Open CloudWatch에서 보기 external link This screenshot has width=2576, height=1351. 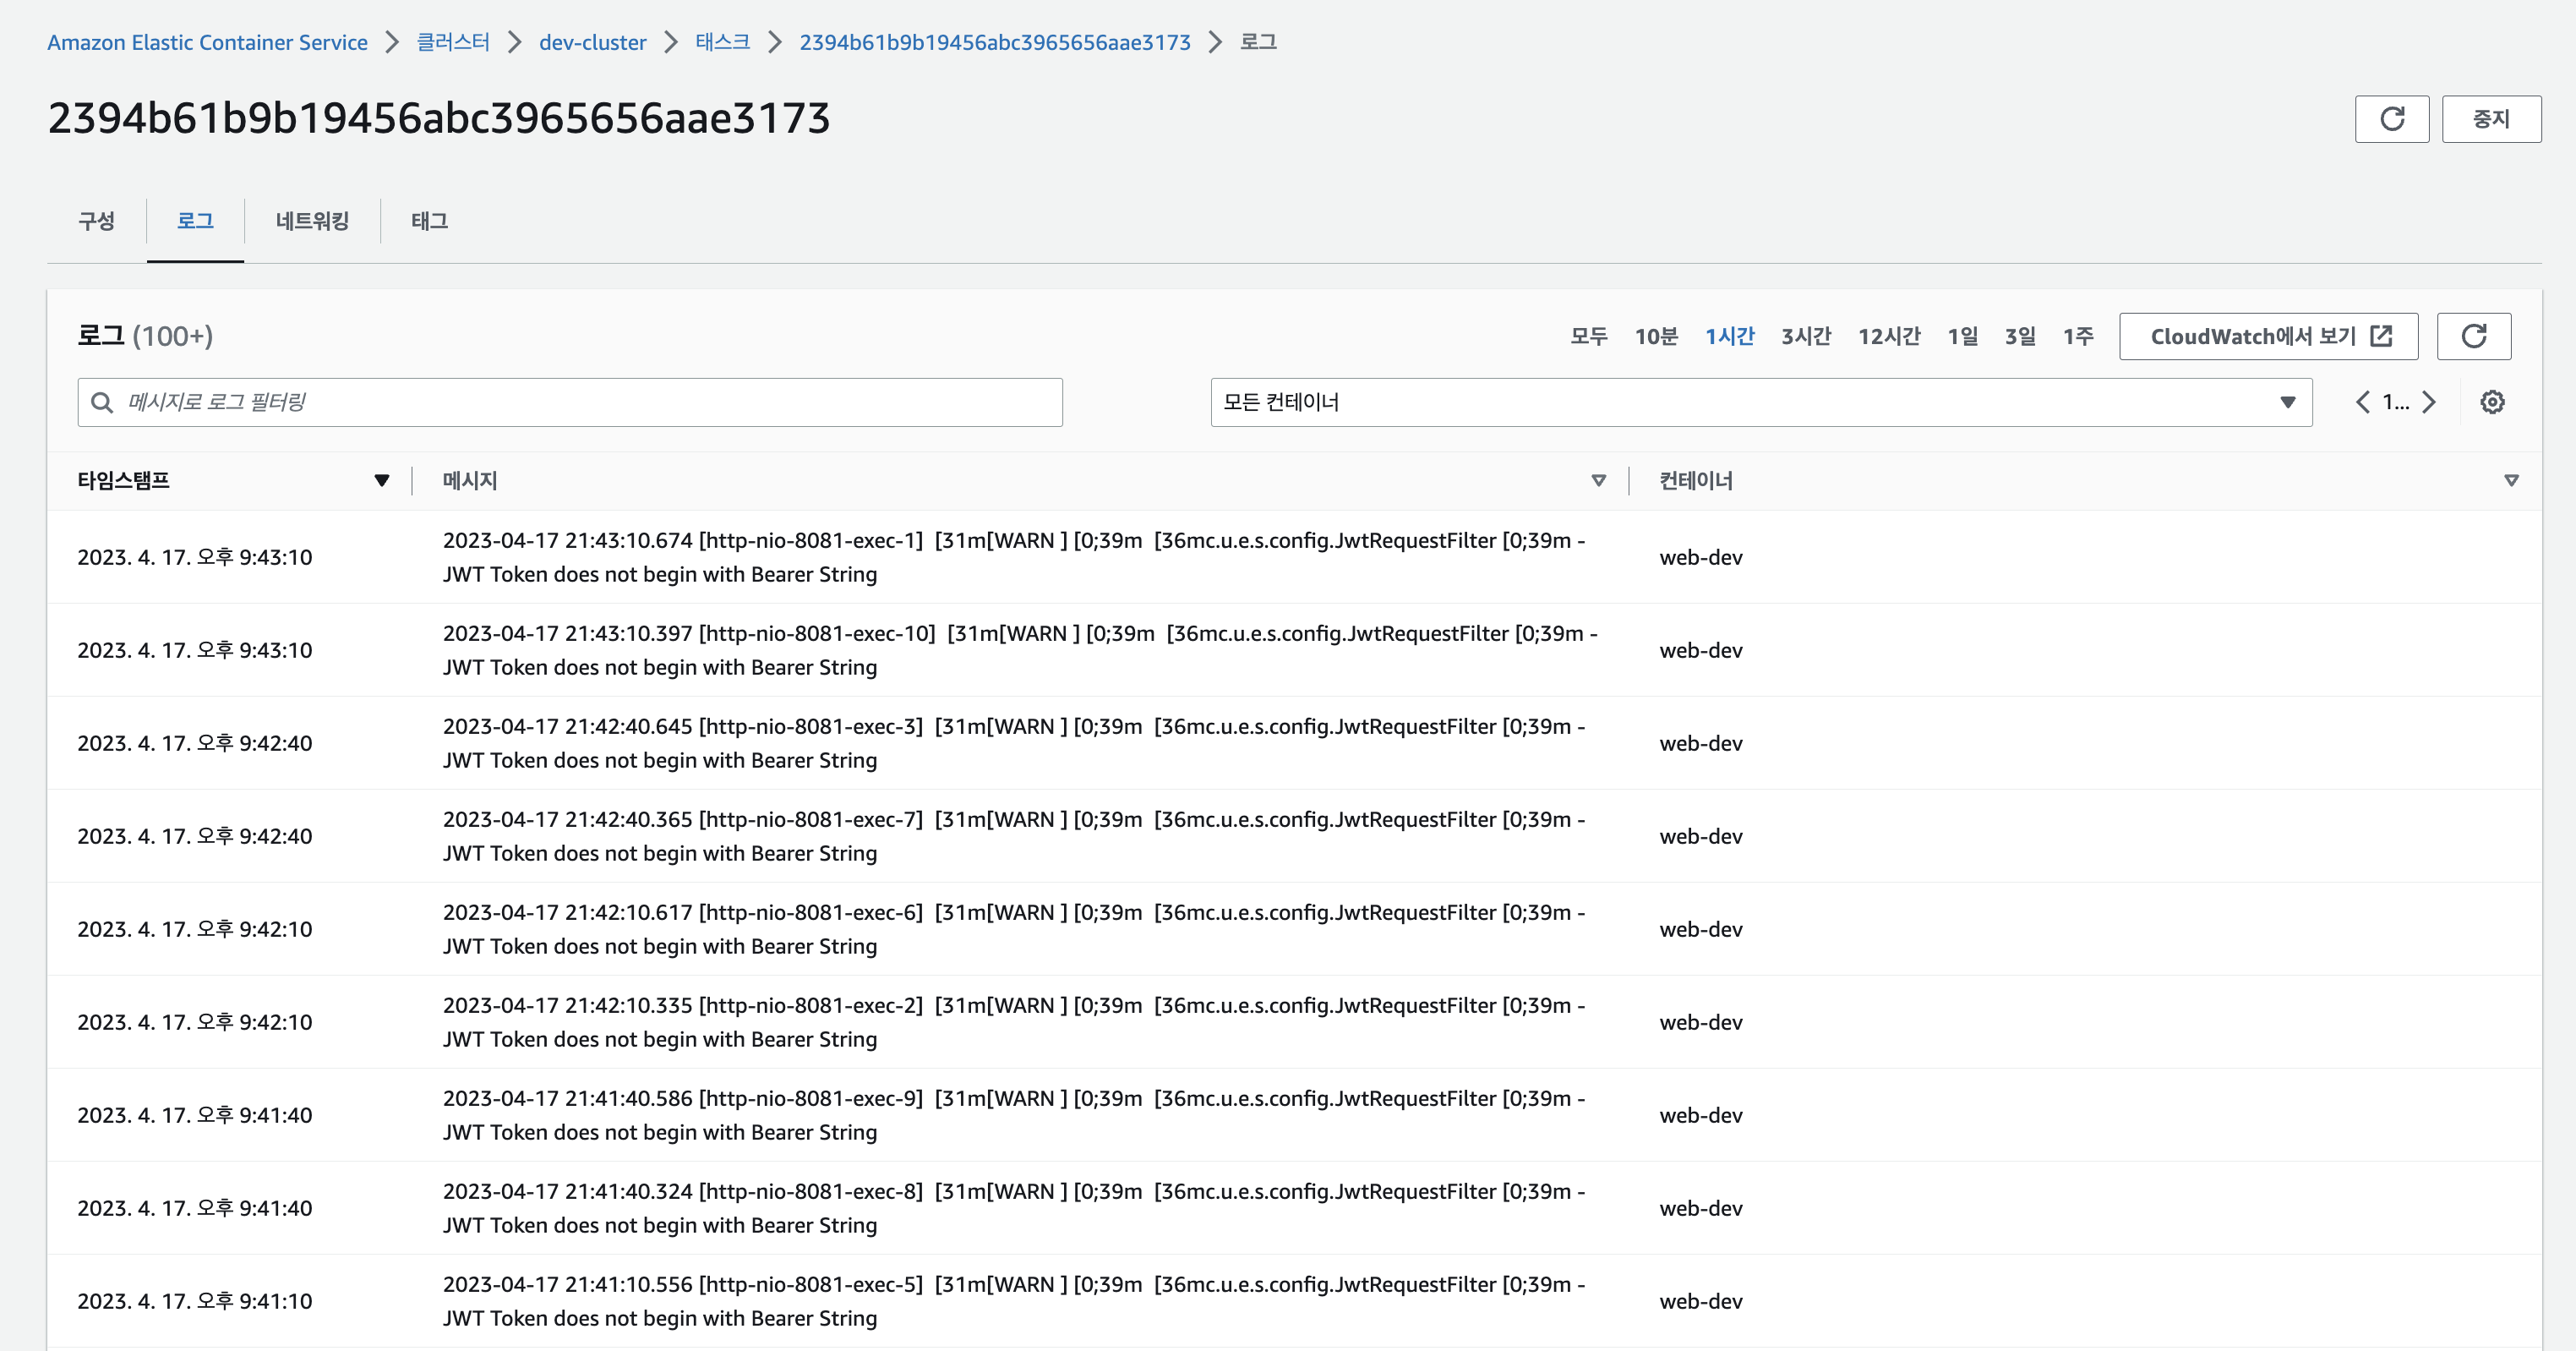2268,336
